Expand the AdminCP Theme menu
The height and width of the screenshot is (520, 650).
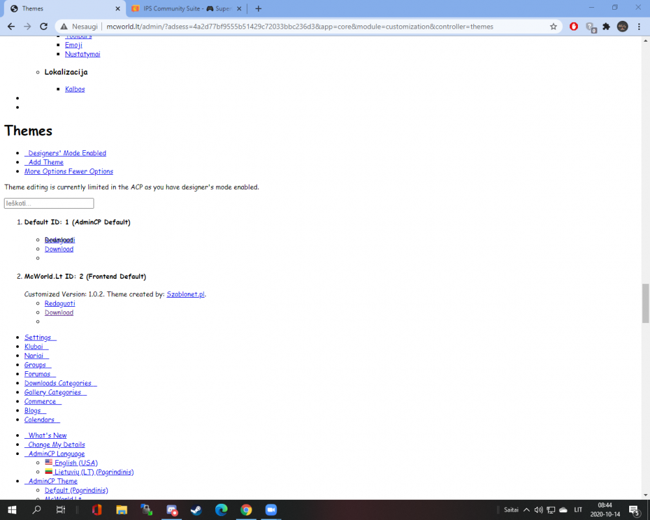pos(51,480)
